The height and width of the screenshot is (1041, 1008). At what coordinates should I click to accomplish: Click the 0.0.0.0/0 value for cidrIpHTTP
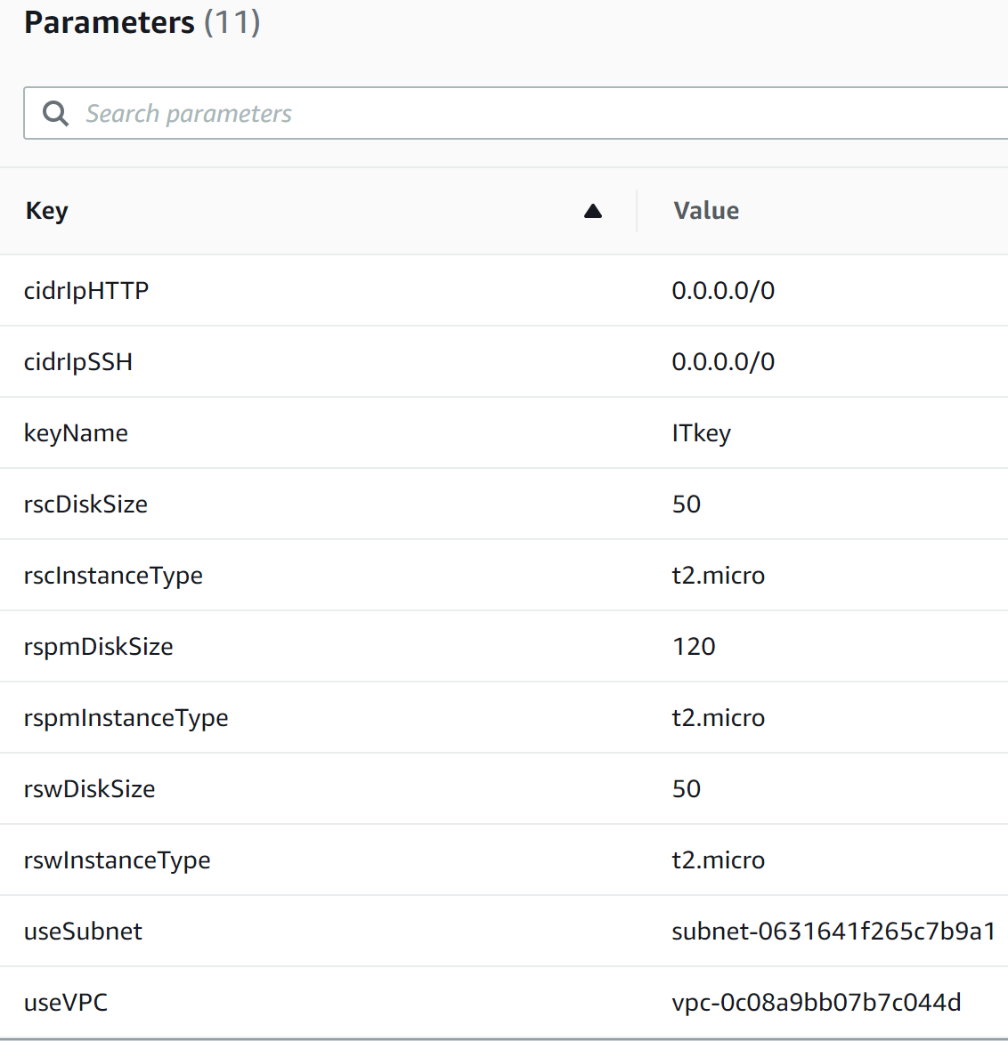pyautogui.click(x=723, y=291)
